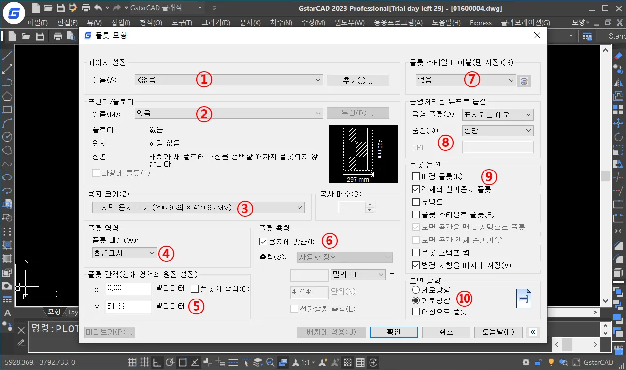Open the 품질(Q) 일반 dropdown

(x=498, y=130)
